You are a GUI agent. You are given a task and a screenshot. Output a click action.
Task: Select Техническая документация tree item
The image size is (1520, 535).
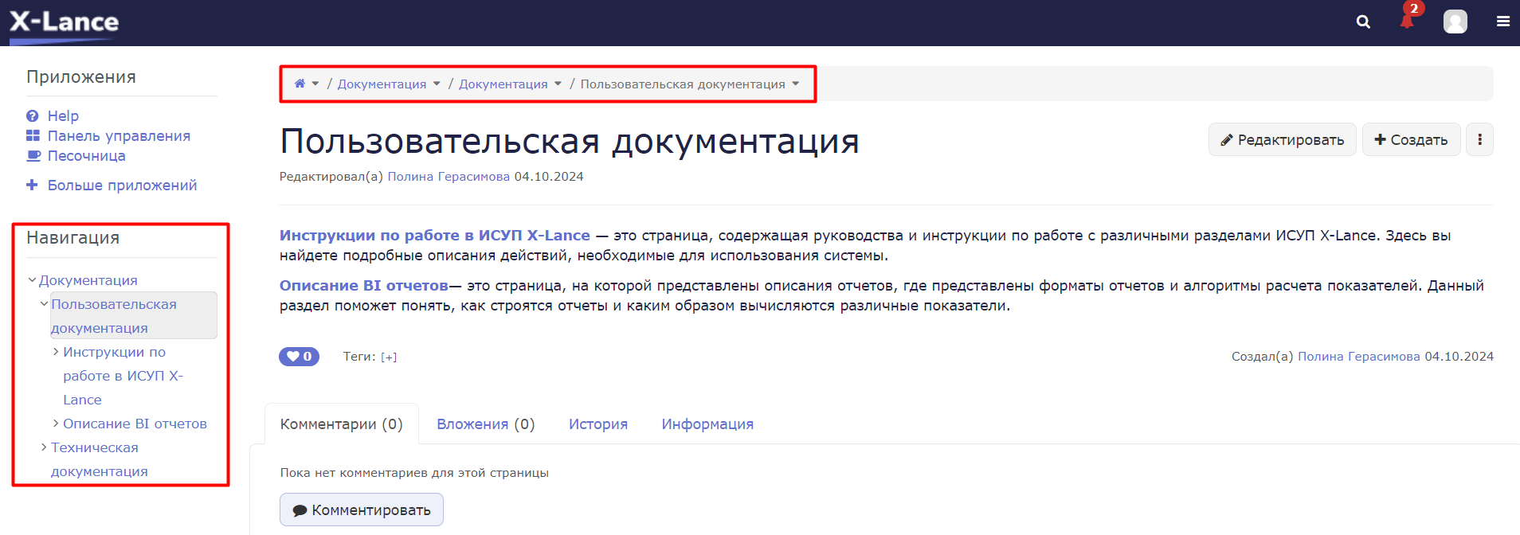tap(100, 459)
